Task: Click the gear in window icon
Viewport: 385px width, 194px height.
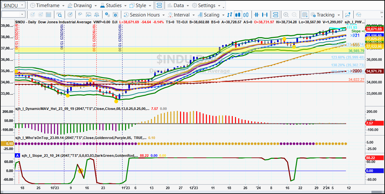Action: coord(116,15)
